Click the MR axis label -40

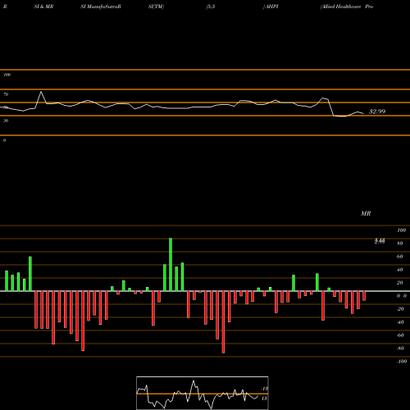(x=400, y=322)
